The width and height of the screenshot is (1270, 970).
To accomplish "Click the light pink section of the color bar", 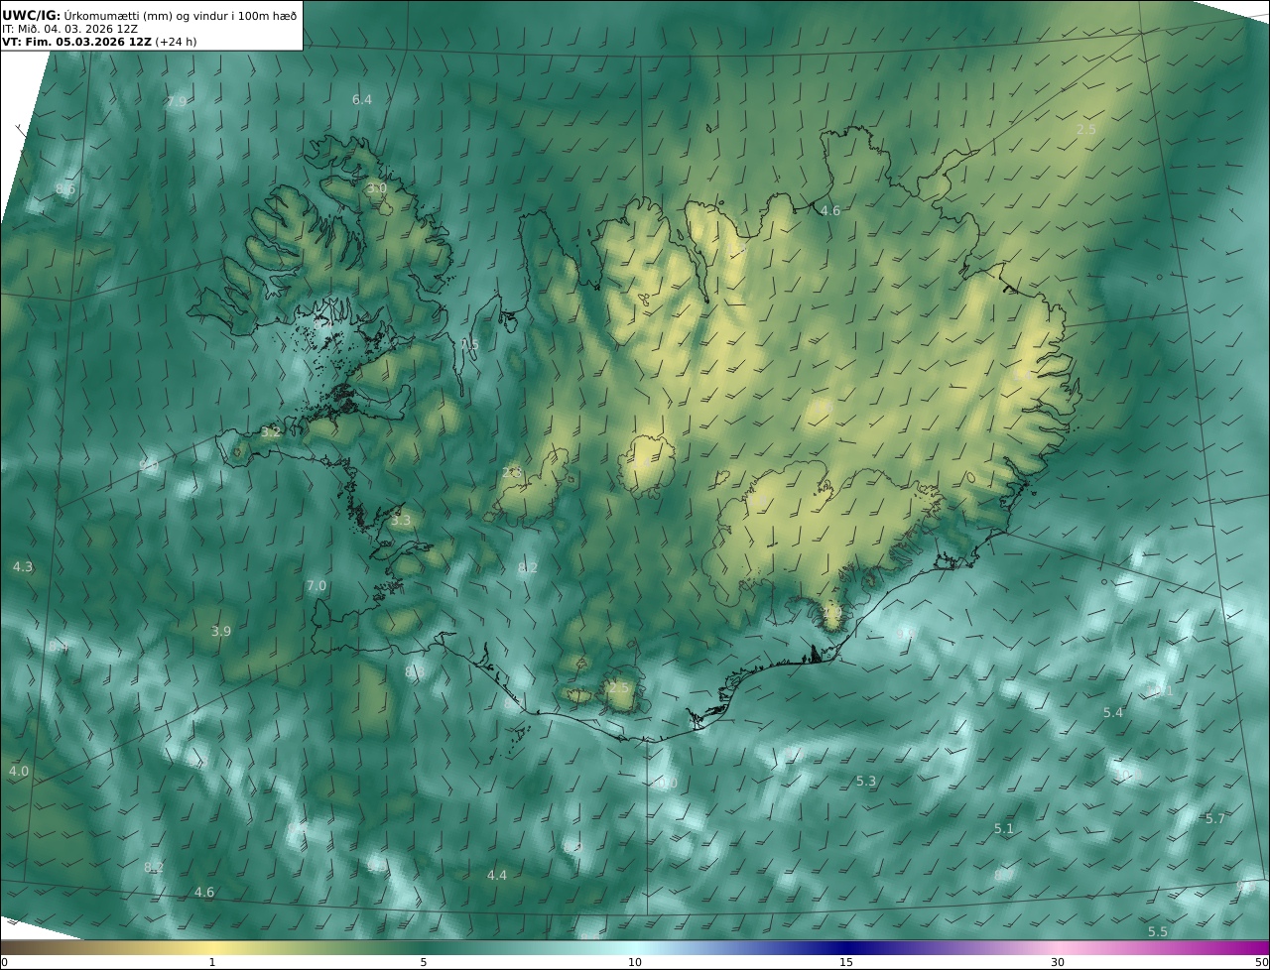I will pos(1058,948).
